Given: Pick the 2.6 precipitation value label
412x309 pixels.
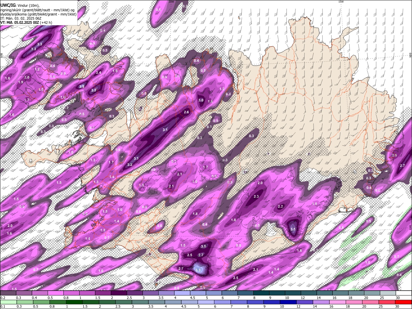Looking at the screenshot, I should click(186, 112).
